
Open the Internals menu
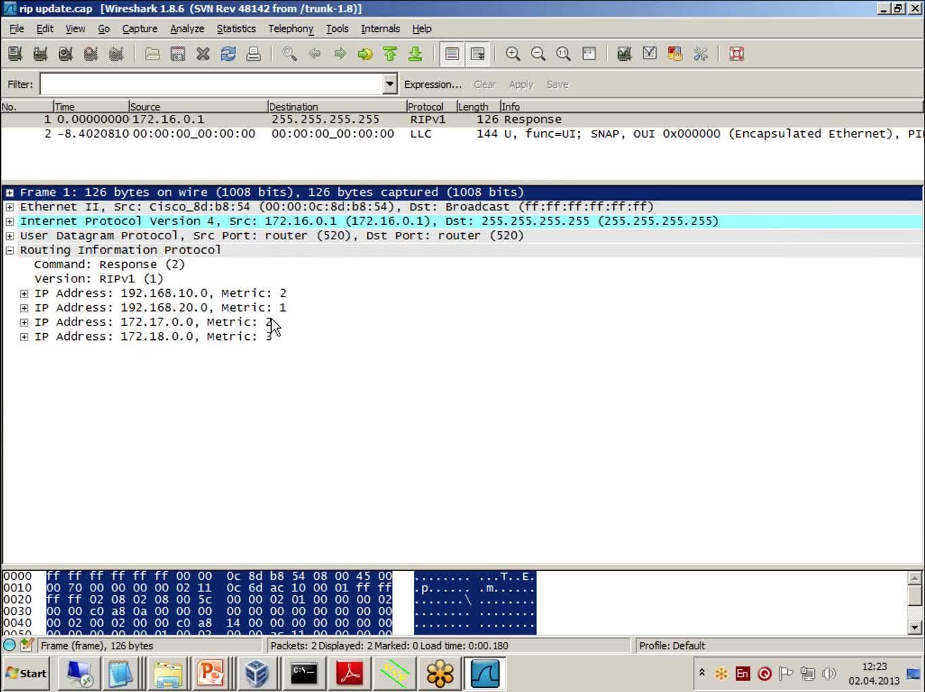click(x=381, y=28)
